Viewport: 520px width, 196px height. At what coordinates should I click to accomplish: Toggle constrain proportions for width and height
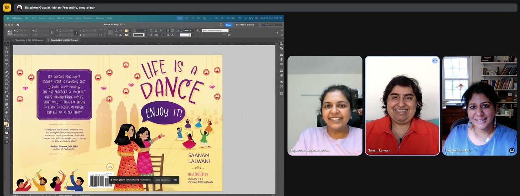pos(52,32)
